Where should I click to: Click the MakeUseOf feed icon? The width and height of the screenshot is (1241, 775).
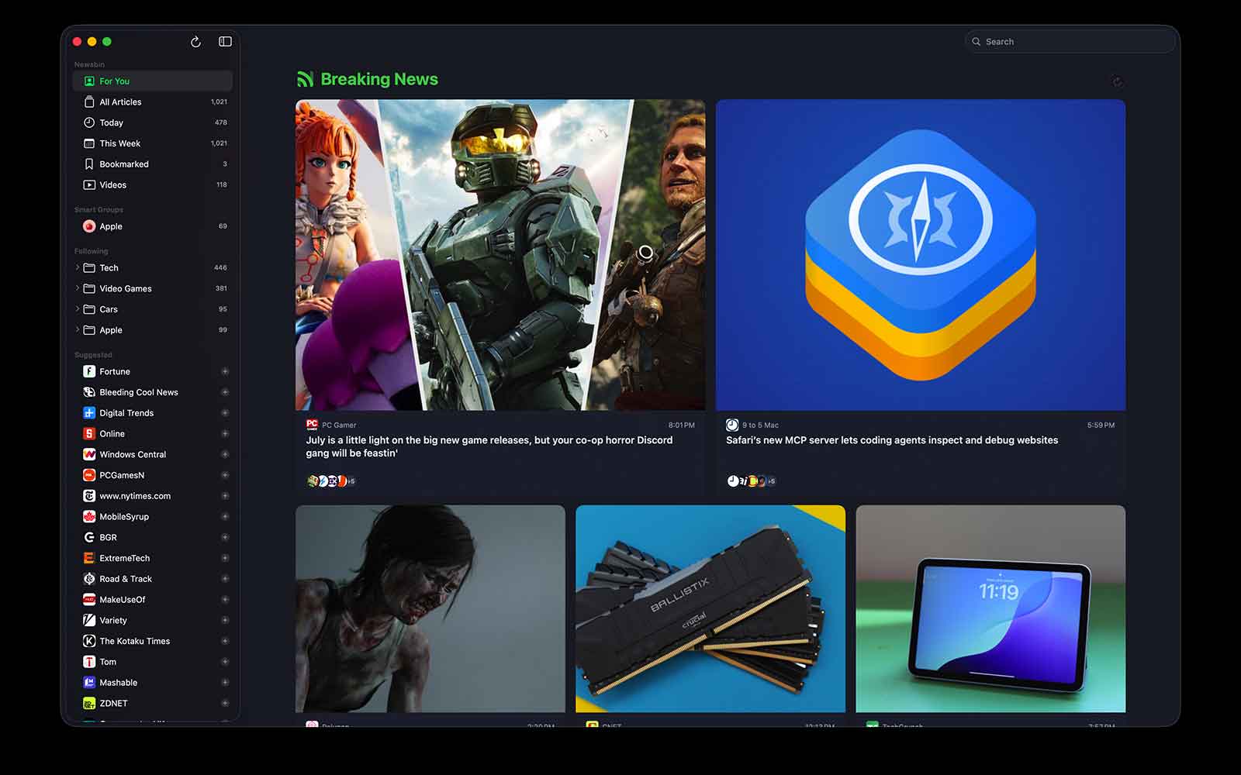89,600
